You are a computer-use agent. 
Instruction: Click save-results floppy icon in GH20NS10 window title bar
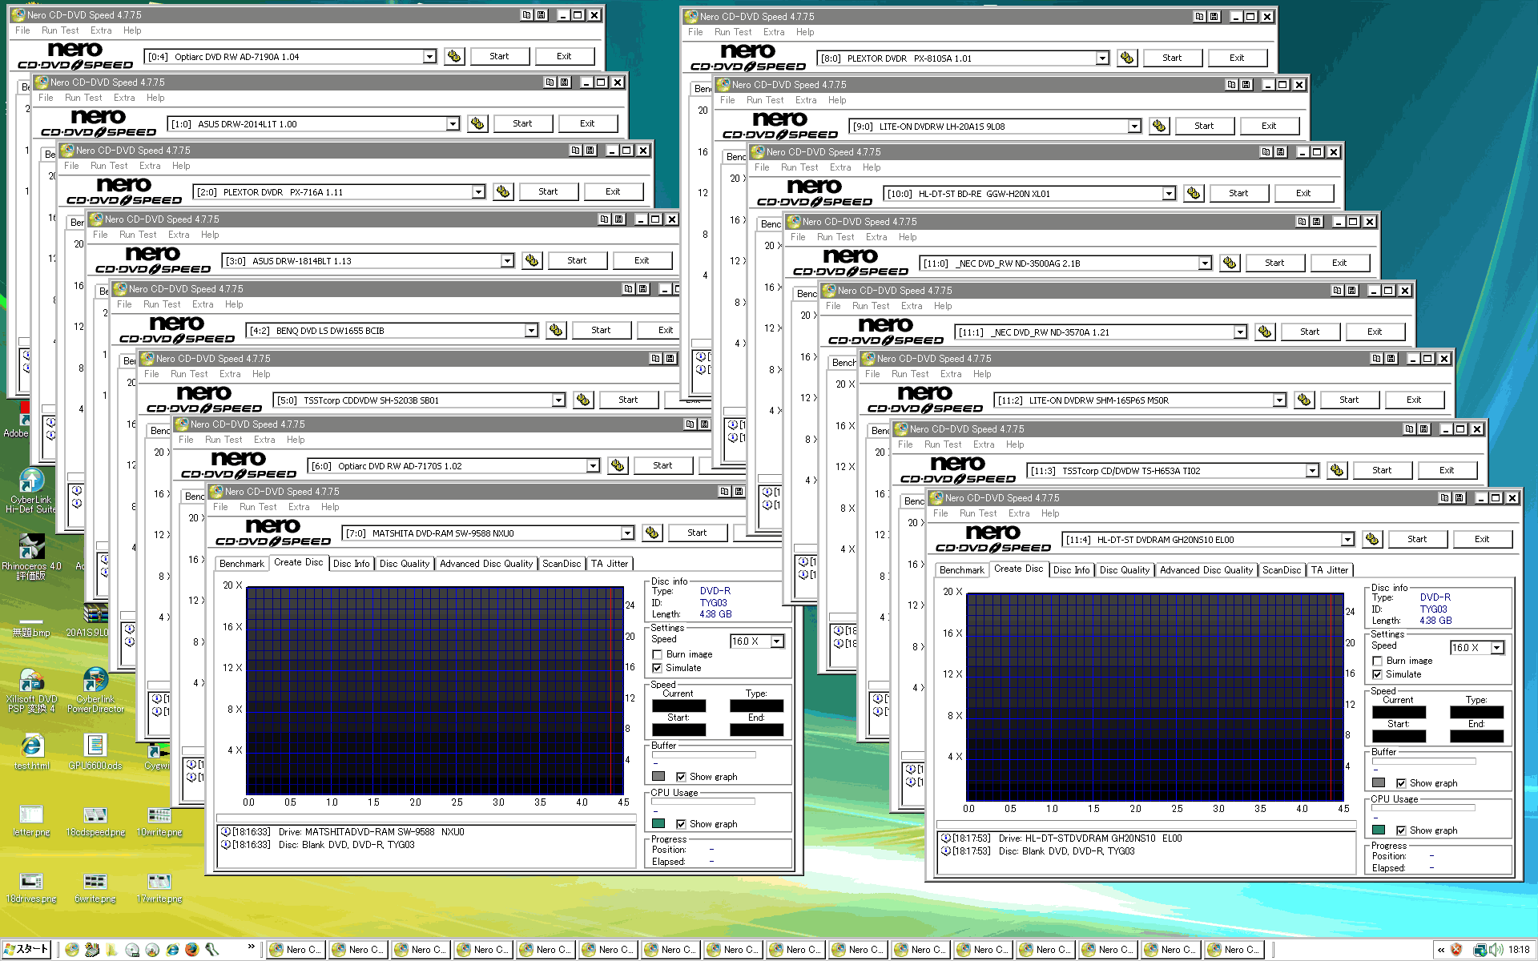pos(1459,498)
